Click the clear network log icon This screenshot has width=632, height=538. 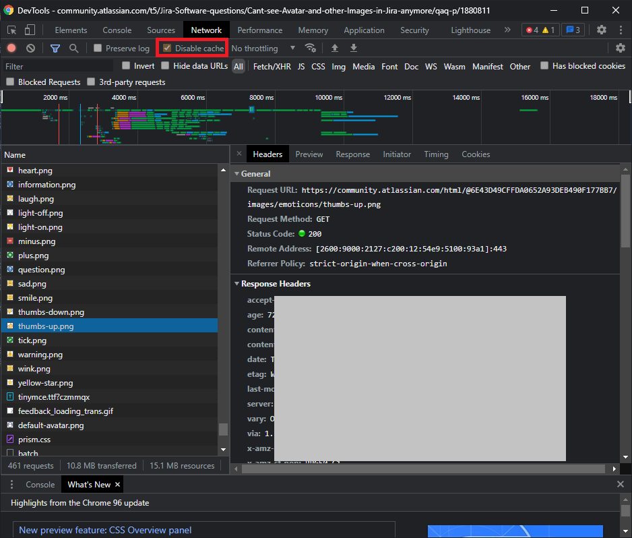click(x=30, y=49)
